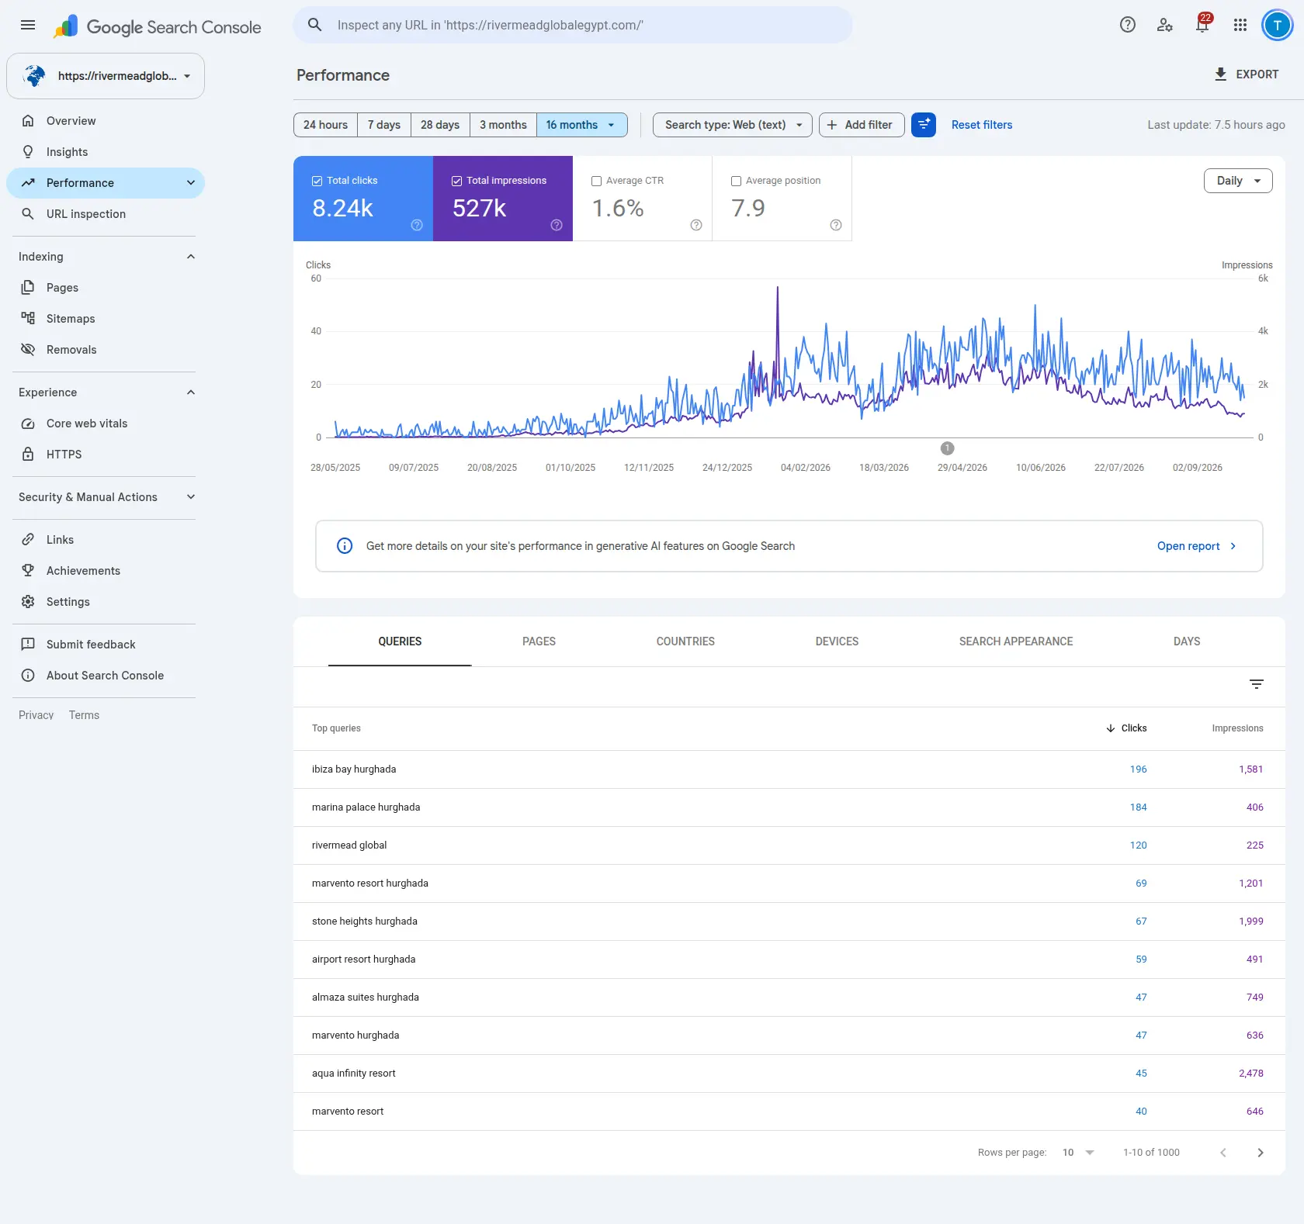Open the Help question mark icon
Screen dimensions: 1304x1224
pyautogui.click(x=1128, y=25)
